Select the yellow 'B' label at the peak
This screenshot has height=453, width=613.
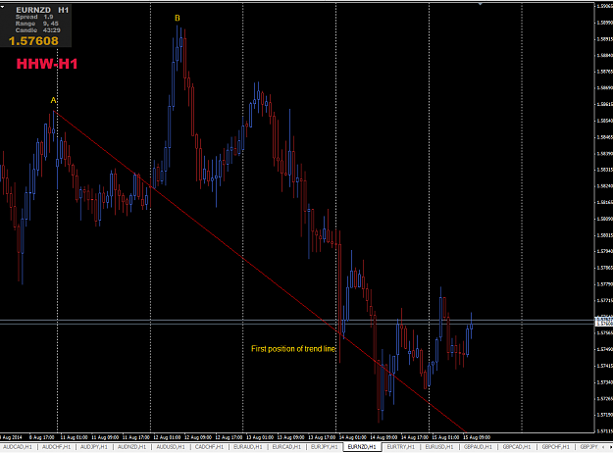[178, 18]
